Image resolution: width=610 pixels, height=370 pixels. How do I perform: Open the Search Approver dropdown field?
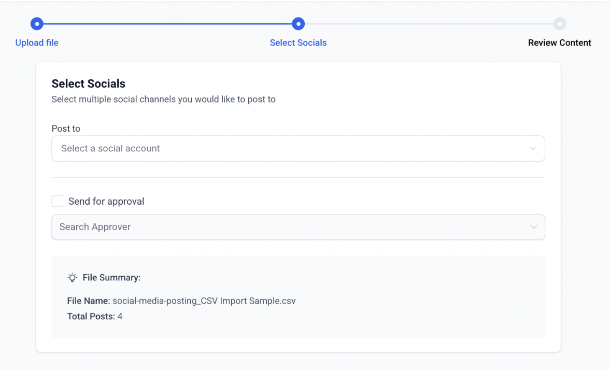[x=299, y=227]
